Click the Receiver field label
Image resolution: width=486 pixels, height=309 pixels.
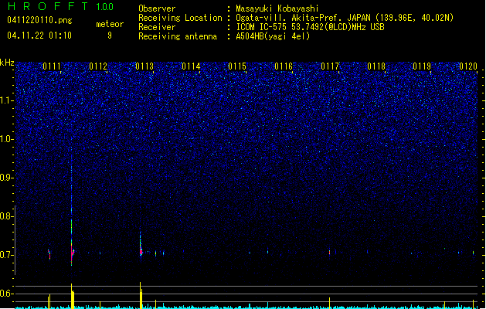(157, 27)
